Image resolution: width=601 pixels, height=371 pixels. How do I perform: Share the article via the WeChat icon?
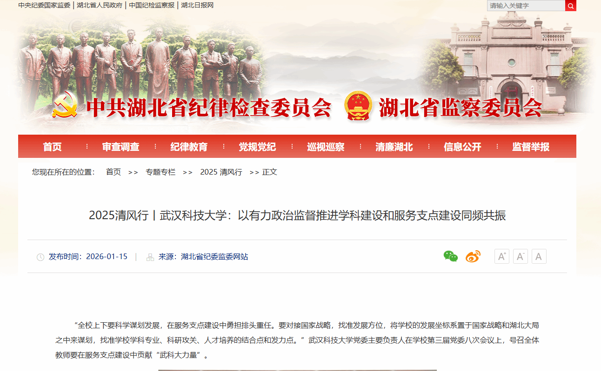point(450,256)
